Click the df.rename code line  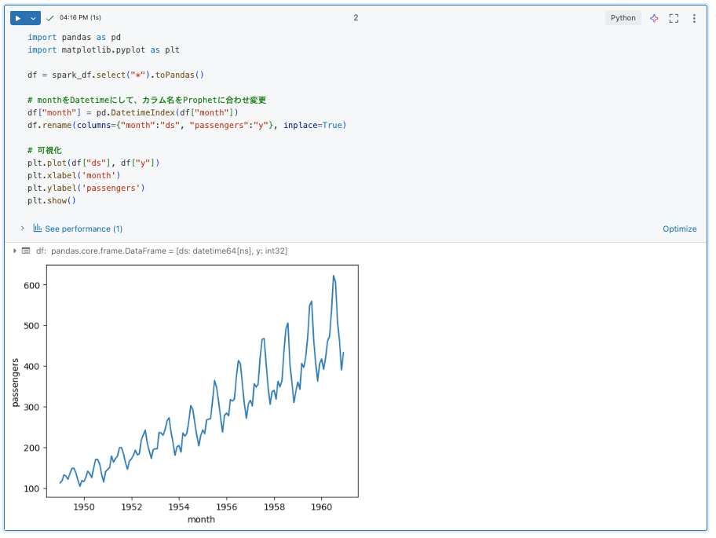point(187,125)
